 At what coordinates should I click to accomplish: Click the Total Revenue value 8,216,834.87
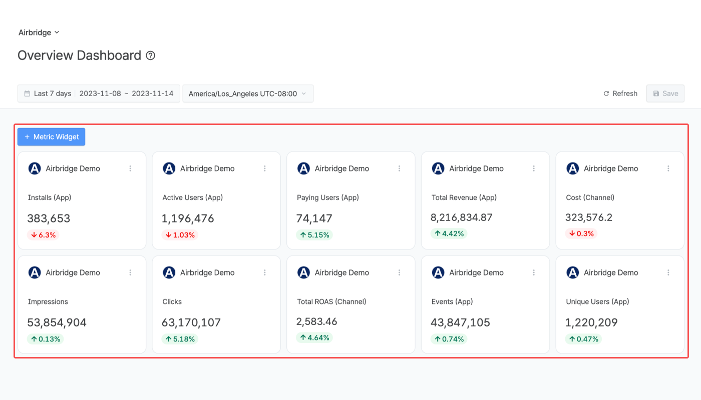pos(462,217)
